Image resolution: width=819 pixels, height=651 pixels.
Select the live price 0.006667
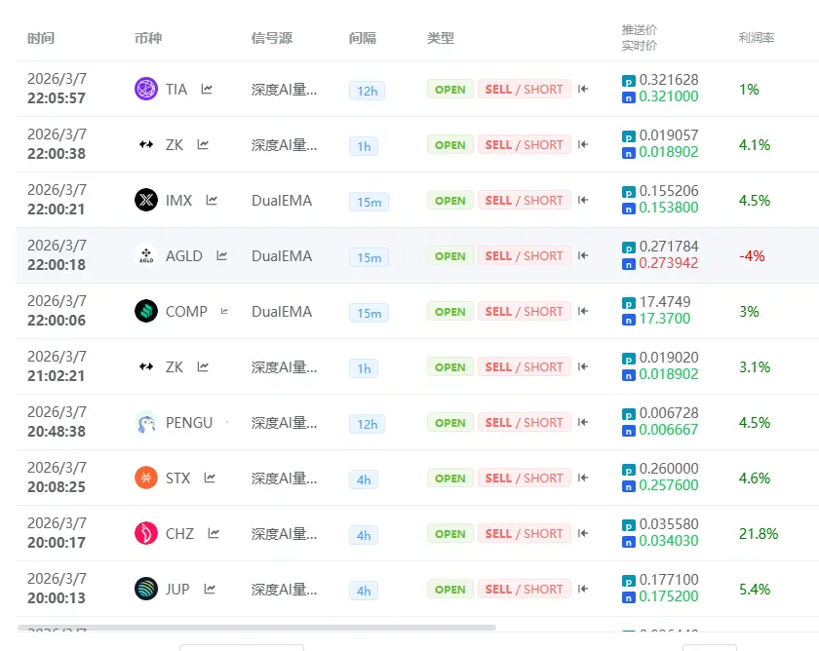click(x=669, y=430)
